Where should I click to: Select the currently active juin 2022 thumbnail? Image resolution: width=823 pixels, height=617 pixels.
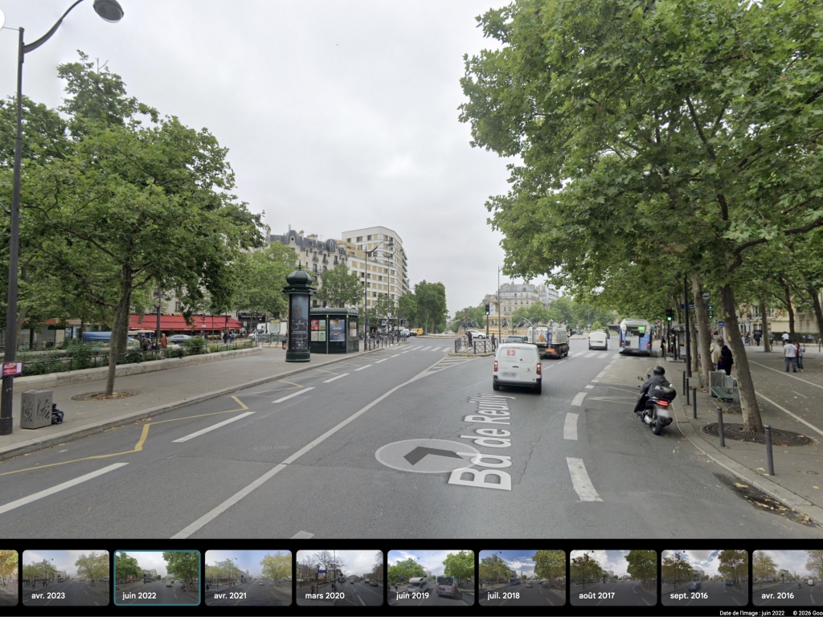pos(157,577)
